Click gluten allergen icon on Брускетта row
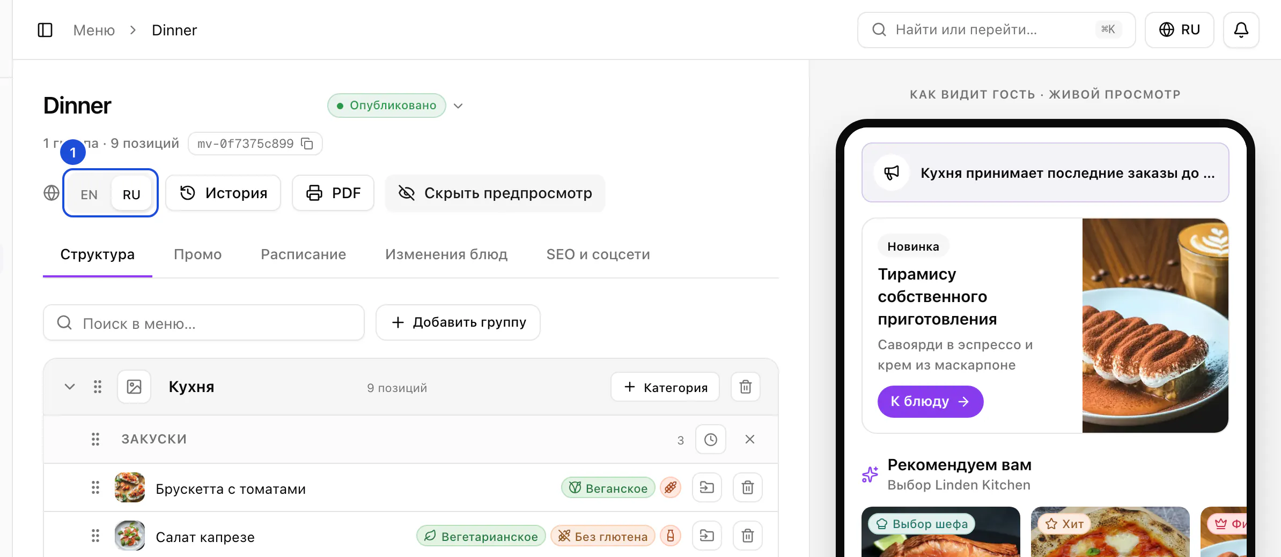 point(671,487)
